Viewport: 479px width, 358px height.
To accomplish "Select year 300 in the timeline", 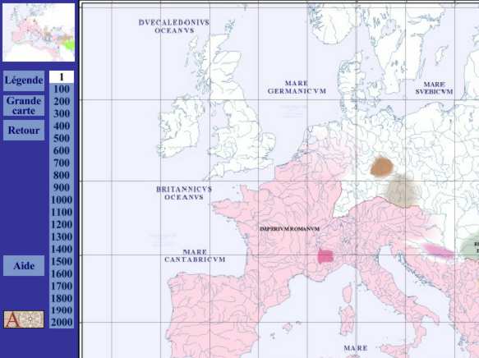I will tap(62, 113).
